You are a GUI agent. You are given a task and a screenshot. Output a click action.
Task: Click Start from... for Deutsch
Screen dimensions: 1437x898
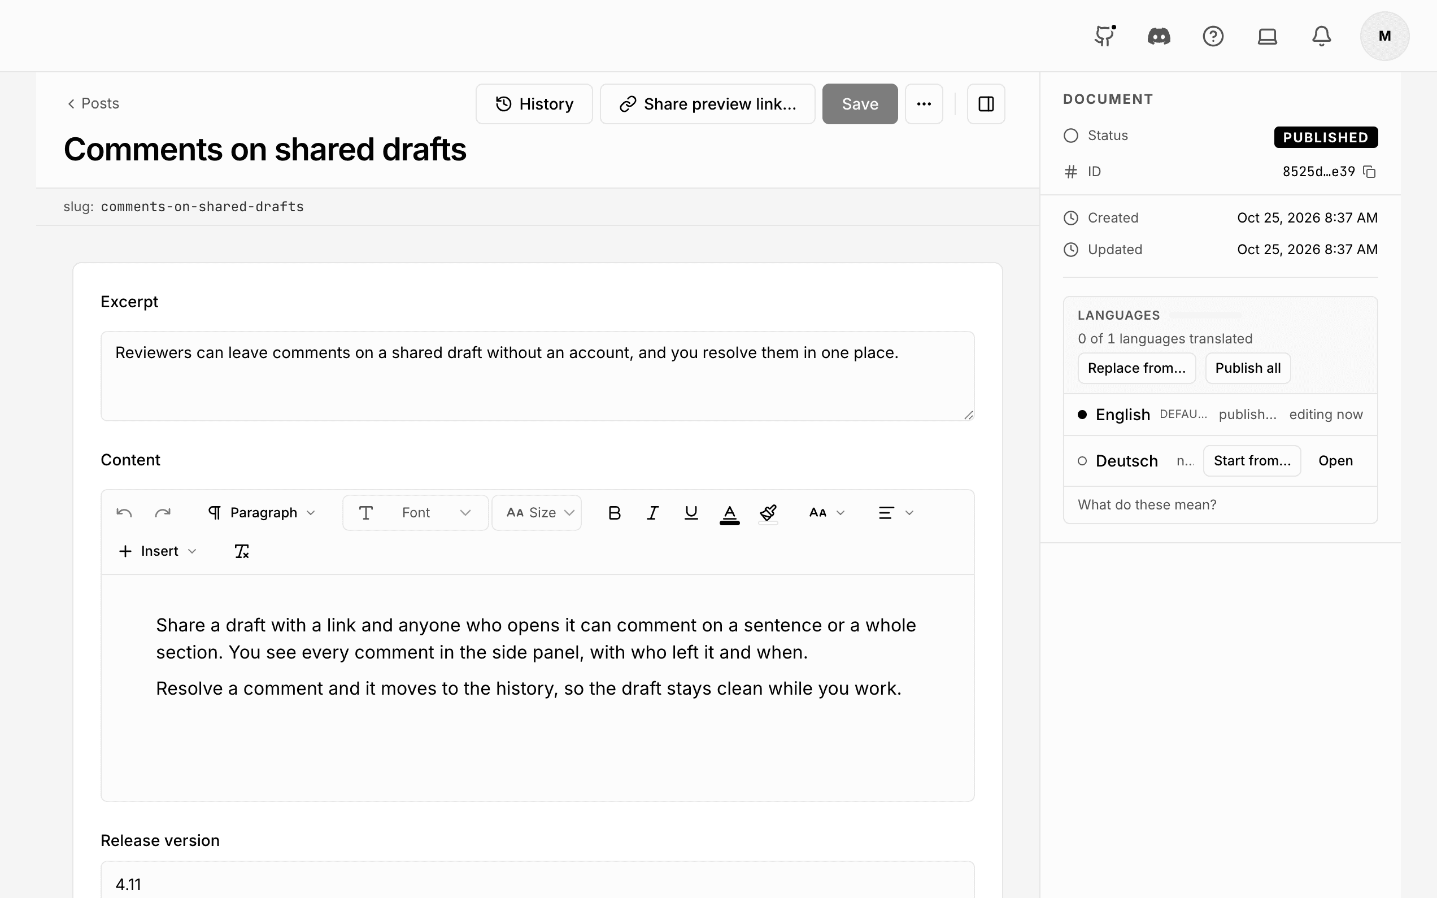click(1252, 461)
